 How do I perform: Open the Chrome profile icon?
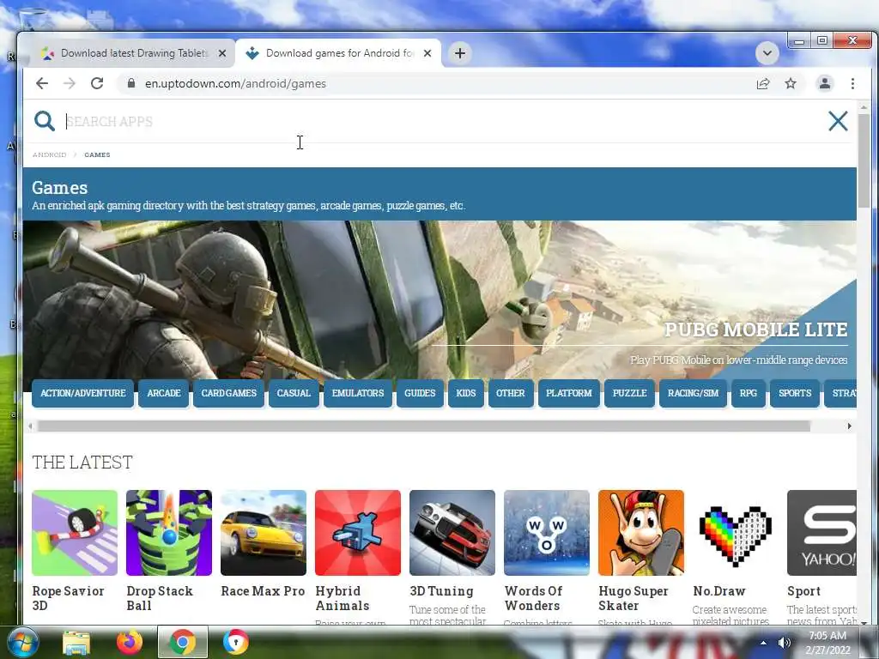pyautogui.click(x=825, y=83)
